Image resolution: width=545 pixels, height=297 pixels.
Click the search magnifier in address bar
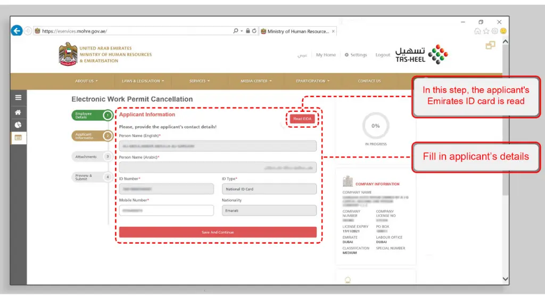point(236,31)
